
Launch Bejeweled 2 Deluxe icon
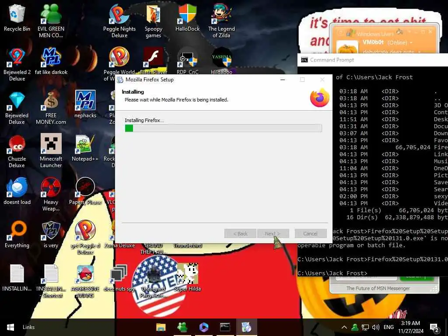tap(17, 64)
